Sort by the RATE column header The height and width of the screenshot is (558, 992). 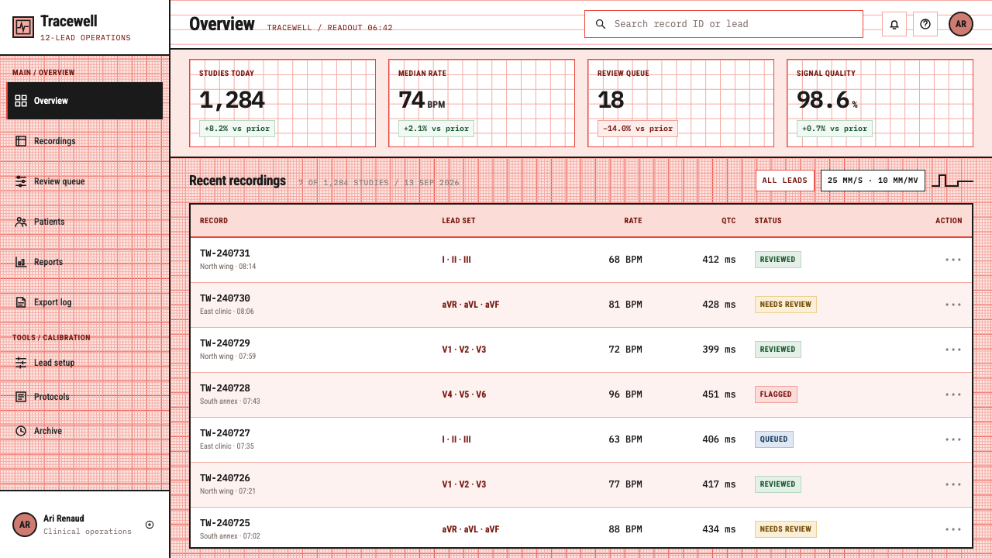pyautogui.click(x=633, y=221)
